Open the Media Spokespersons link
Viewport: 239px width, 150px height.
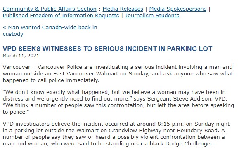178,9
